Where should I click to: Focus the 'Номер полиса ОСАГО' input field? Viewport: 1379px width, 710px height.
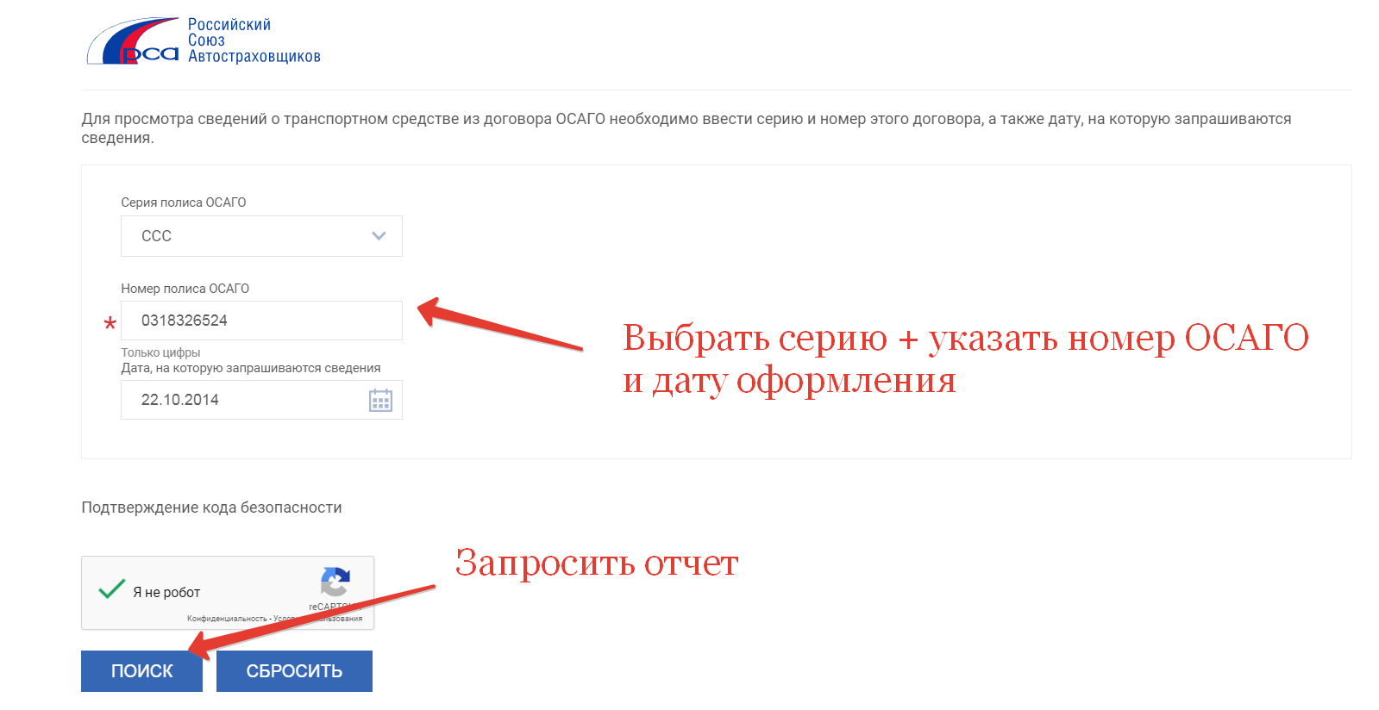261,321
